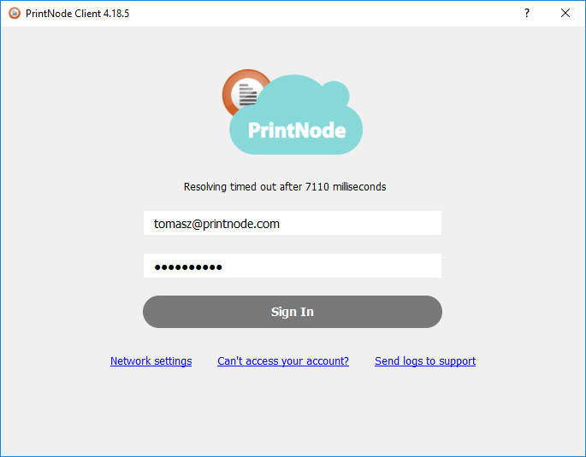Focus the email address input field
The image size is (586, 457).
click(293, 223)
